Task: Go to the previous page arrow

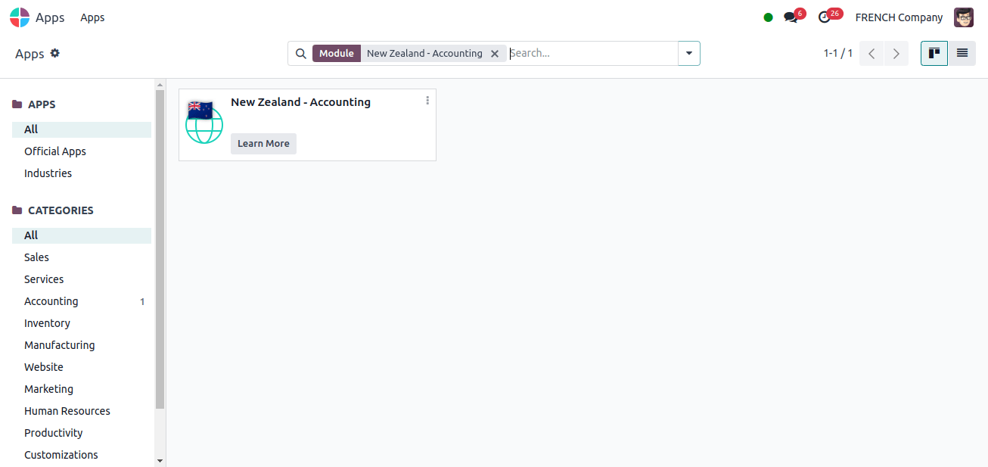Action: 871,54
